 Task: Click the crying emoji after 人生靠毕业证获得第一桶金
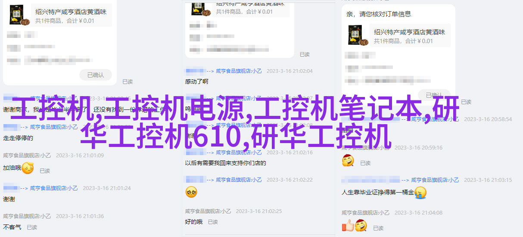[420, 193]
